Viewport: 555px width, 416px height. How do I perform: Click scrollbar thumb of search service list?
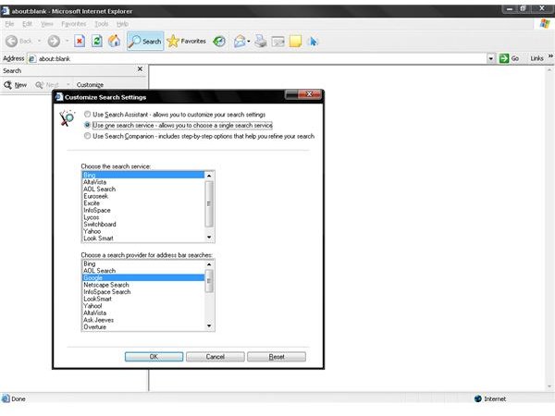tap(209, 203)
